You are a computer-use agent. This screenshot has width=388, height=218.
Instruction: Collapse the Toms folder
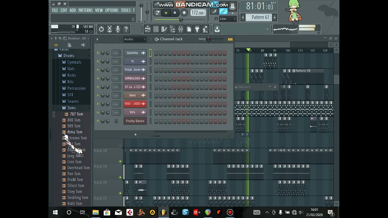pyautogui.click(x=71, y=108)
